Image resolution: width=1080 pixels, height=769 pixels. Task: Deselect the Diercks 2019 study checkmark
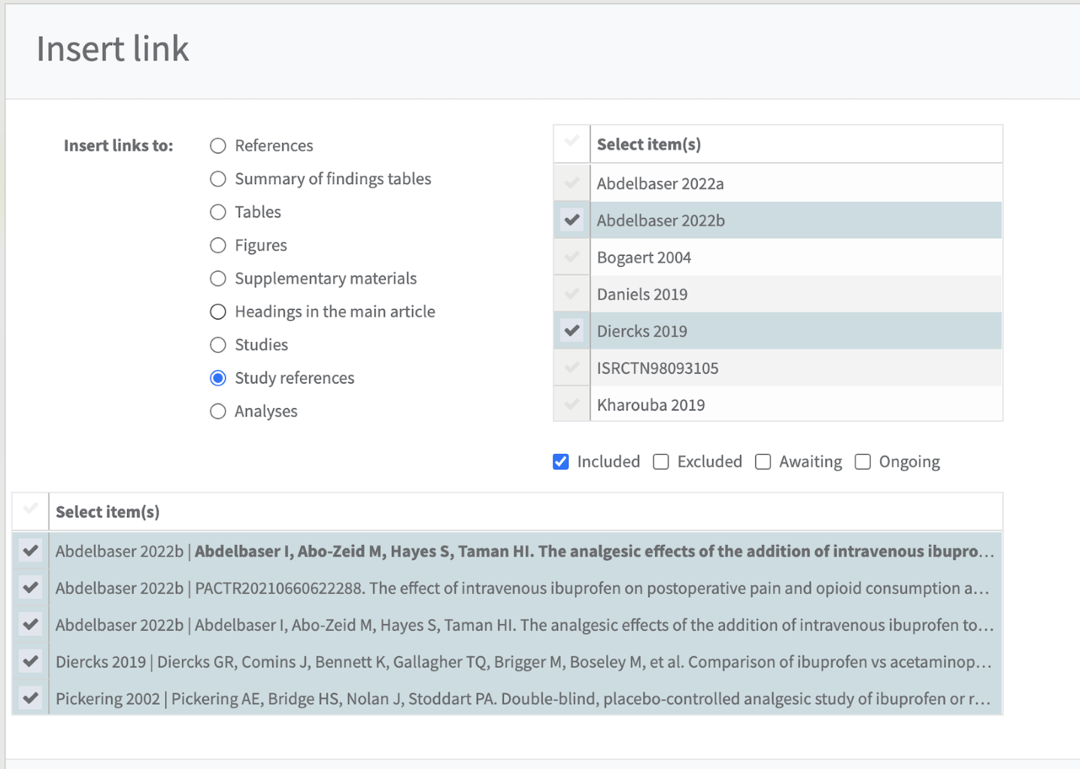[572, 331]
